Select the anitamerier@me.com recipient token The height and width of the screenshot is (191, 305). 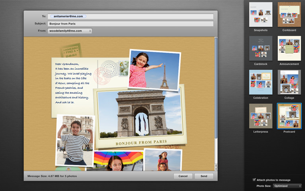pos(67,16)
